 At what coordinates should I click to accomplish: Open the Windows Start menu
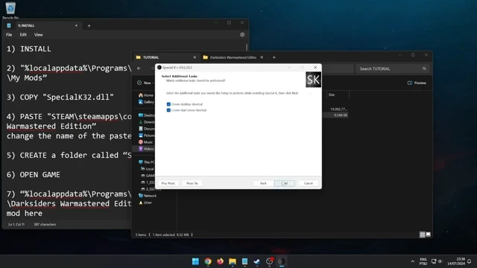[195, 261]
